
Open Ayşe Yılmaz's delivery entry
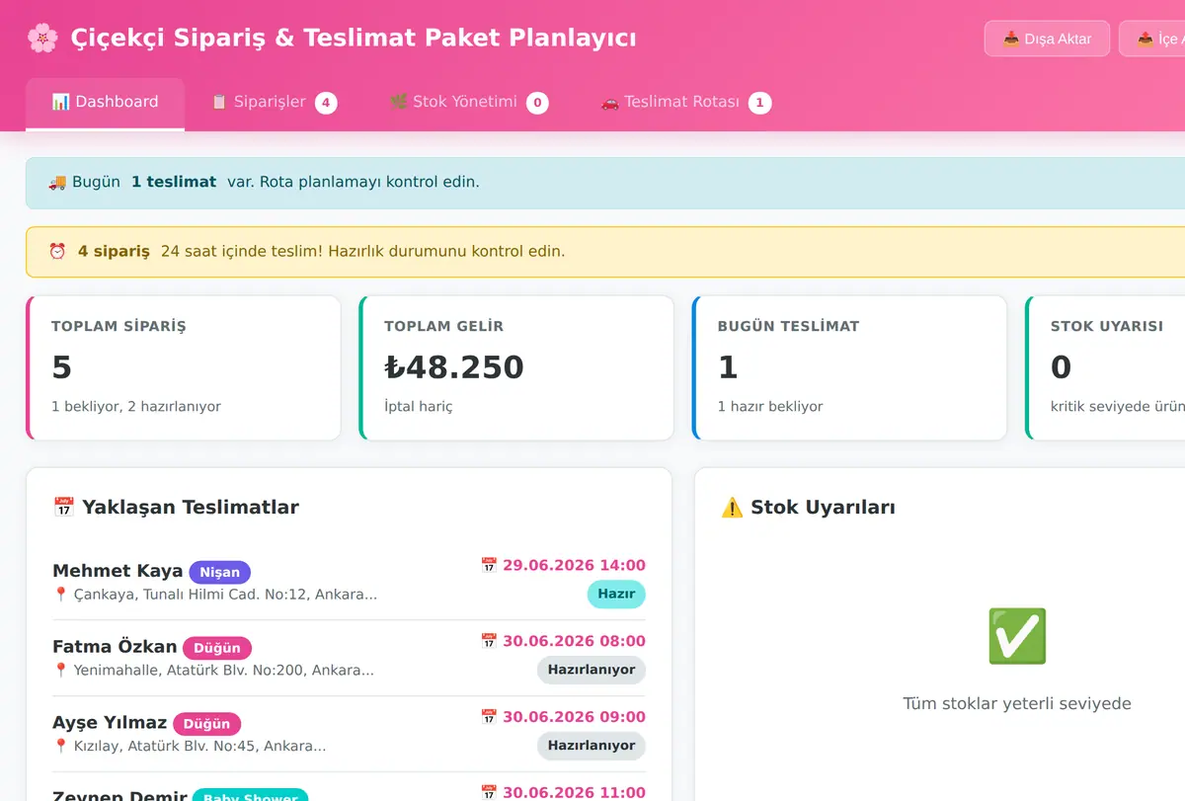(x=349, y=734)
